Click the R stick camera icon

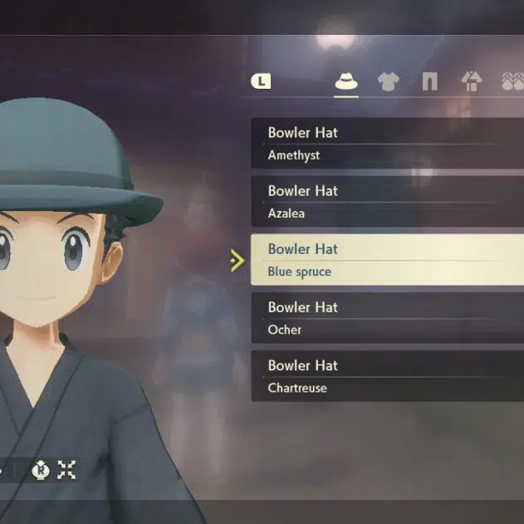tap(41, 469)
